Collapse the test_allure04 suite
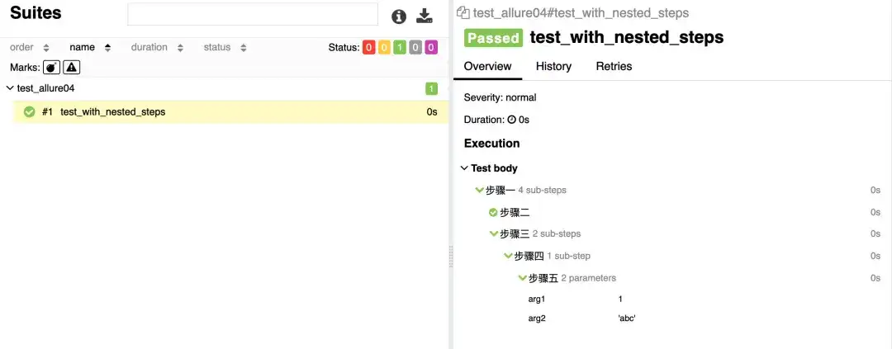 pos(10,88)
